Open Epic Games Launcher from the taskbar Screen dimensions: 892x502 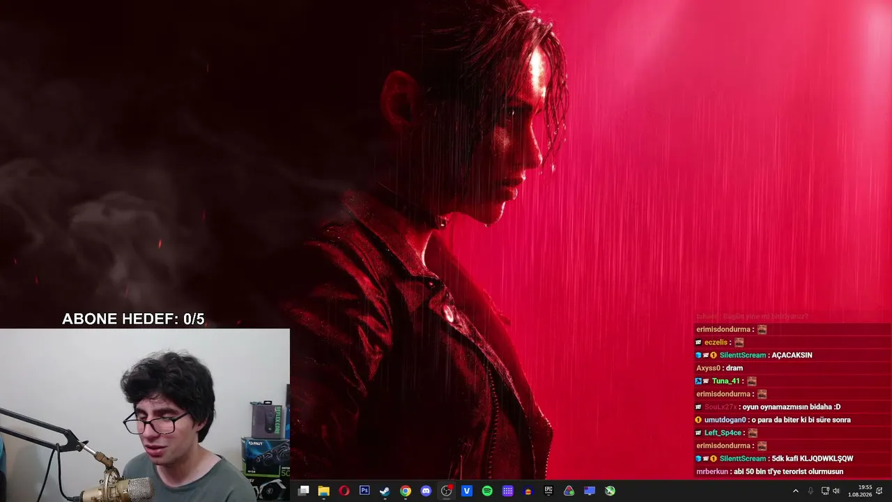548,491
